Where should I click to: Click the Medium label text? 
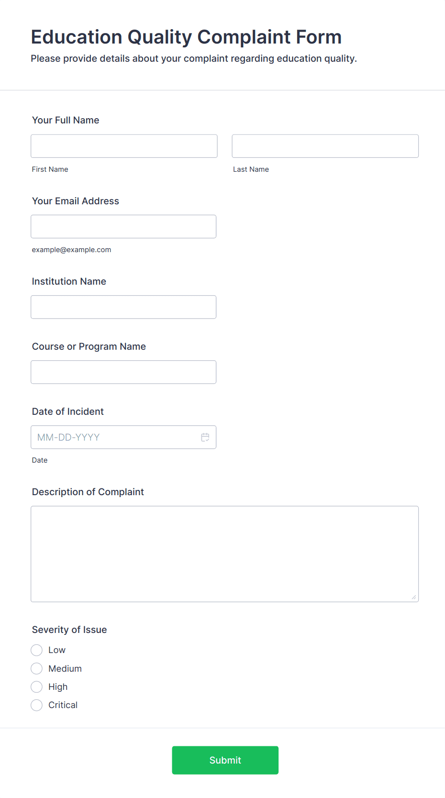pos(65,668)
